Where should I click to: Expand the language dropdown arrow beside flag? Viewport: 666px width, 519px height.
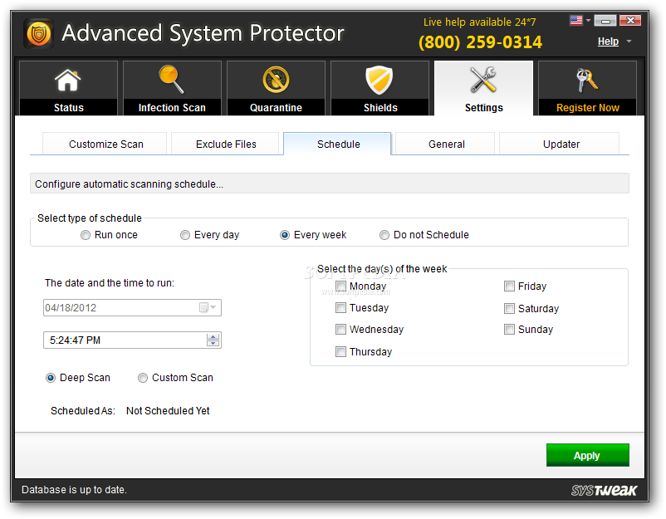pyautogui.click(x=588, y=20)
